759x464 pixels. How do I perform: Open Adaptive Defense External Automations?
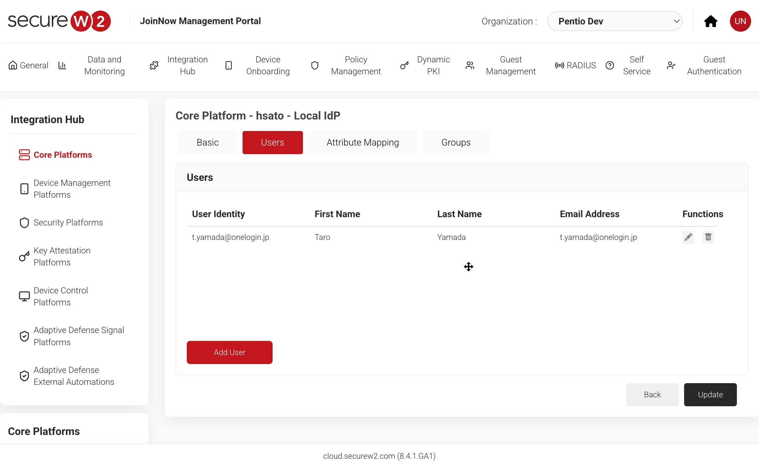[x=74, y=376]
